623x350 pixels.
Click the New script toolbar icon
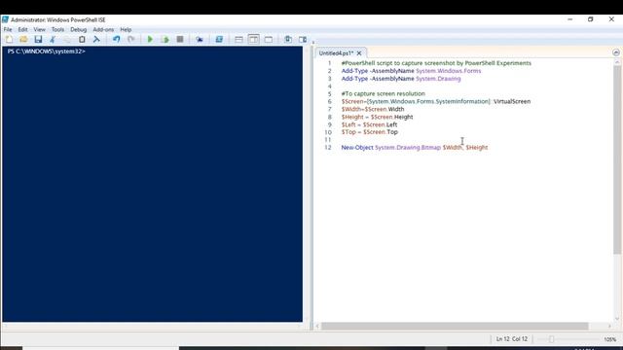coord(9,39)
